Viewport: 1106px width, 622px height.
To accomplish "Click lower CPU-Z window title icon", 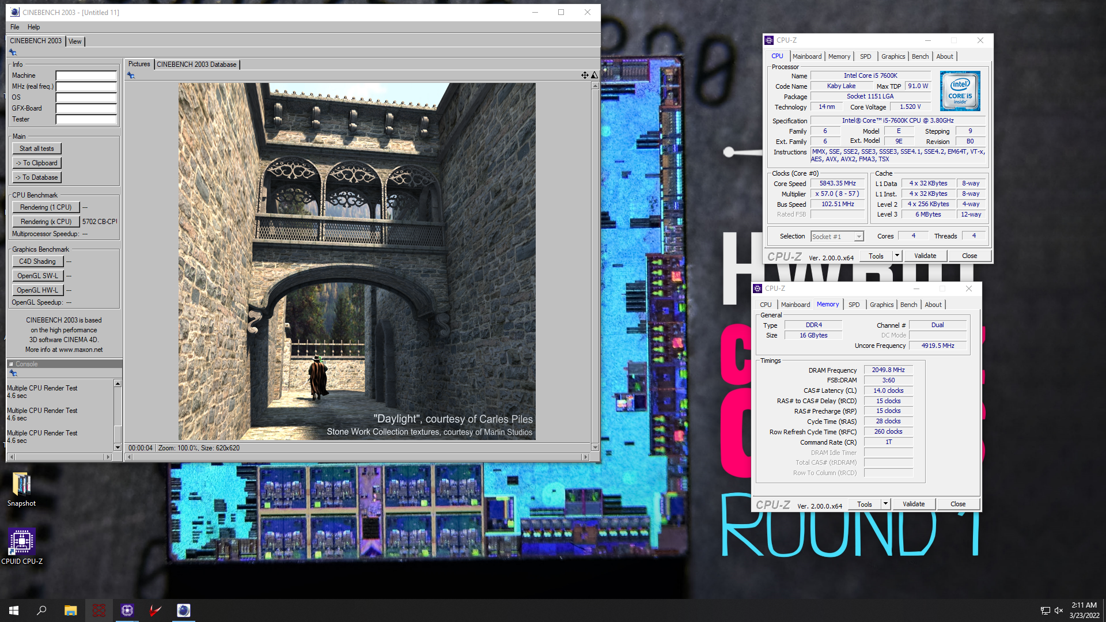I will [757, 289].
